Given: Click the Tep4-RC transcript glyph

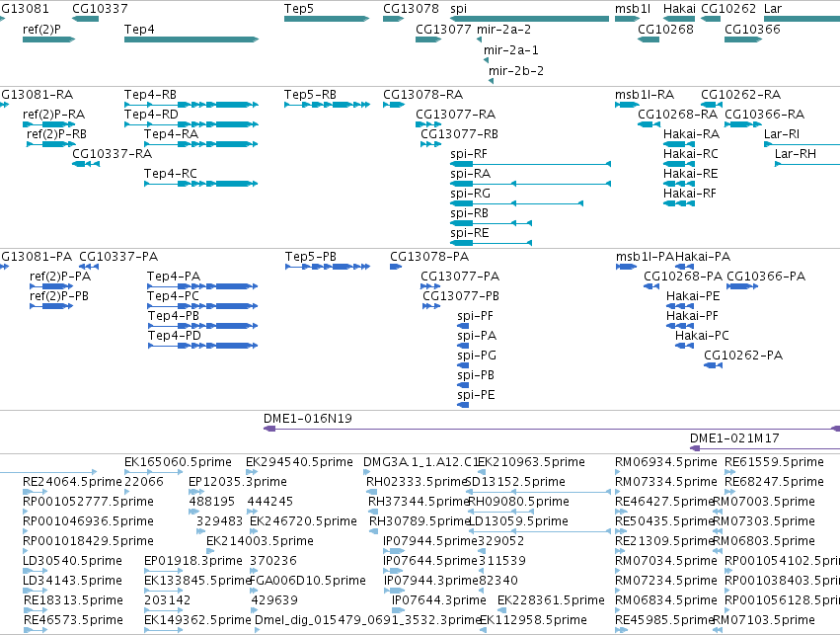Looking at the screenshot, I should coord(201,184).
